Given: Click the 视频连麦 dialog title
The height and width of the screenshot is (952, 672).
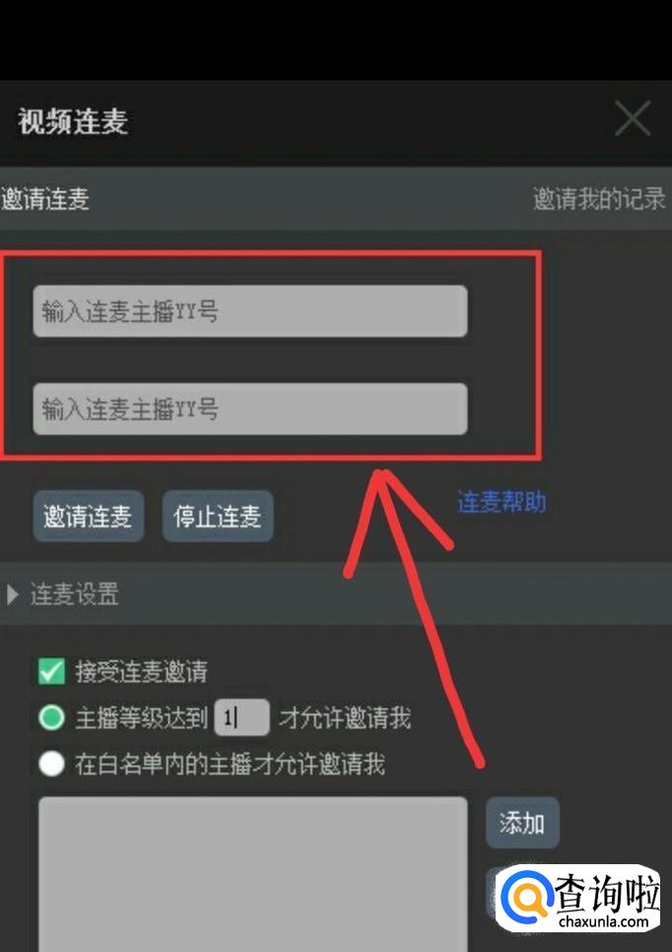Looking at the screenshot, I should [73, 120].
